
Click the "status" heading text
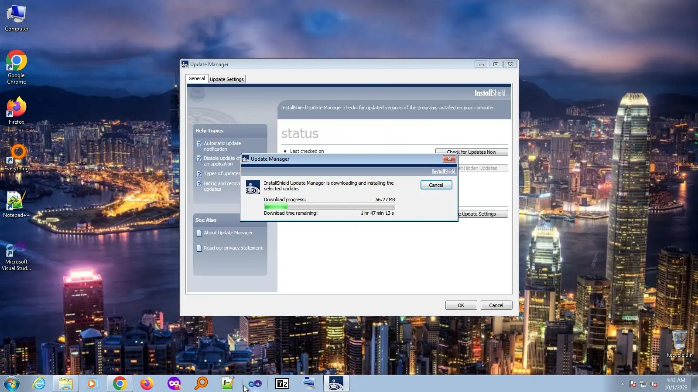click(x=300, y=133)
